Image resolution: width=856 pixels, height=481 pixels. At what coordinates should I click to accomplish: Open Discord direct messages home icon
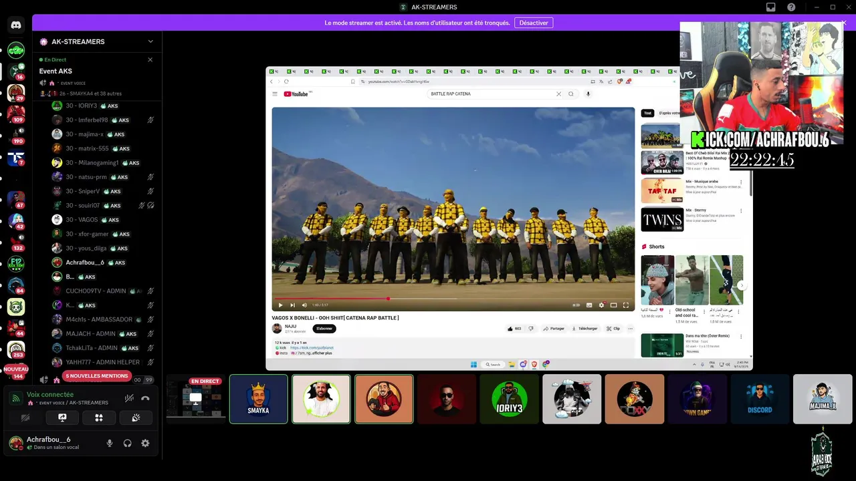[16, 25]
